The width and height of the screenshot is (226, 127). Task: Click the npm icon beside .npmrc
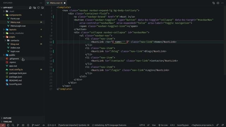7,62
